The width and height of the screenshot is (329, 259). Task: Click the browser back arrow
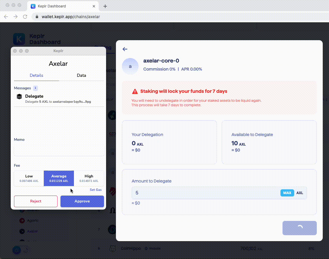click(6, 17)
